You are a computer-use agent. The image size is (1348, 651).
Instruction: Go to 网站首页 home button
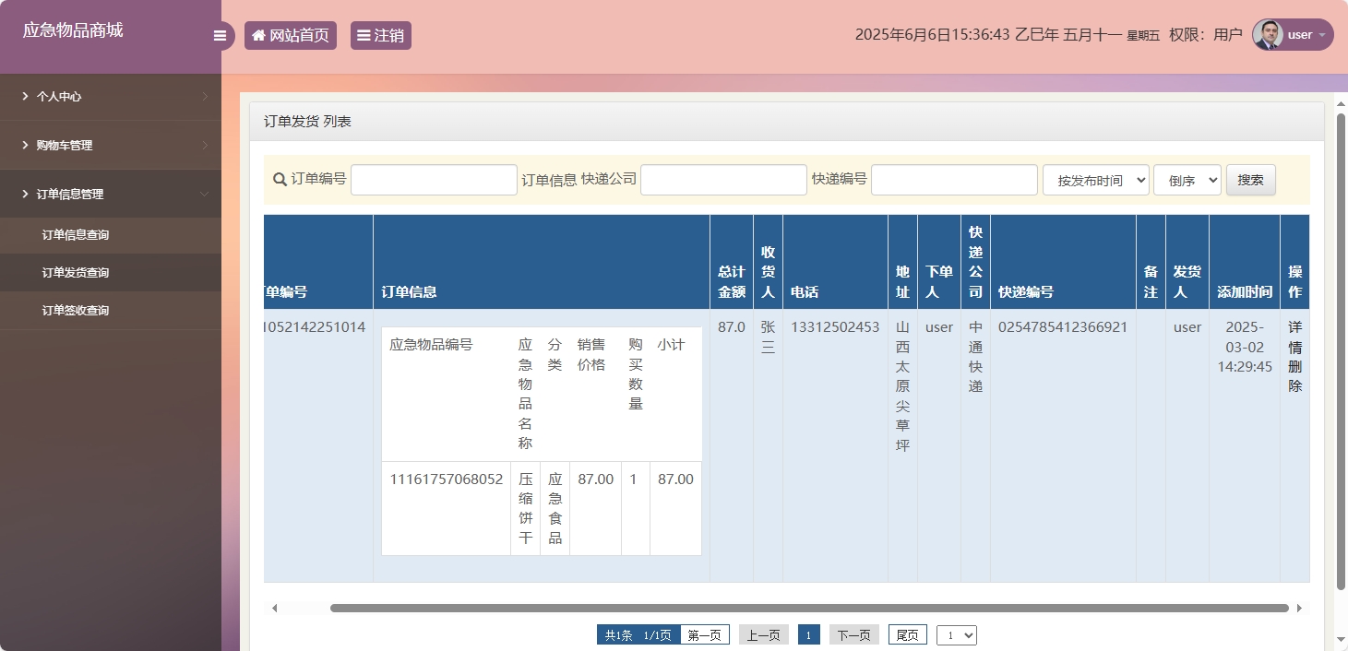click(x=291, y=36)
